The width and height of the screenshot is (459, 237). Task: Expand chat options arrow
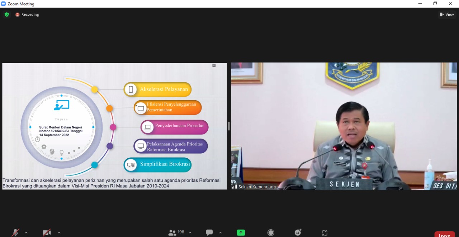221,232
